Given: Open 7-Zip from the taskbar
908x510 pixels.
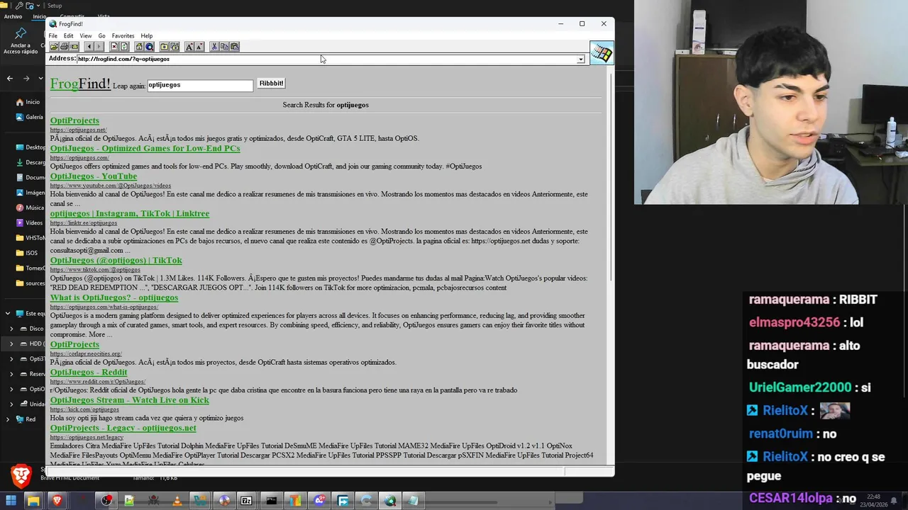Looking at the screenshot, I should 246,501.
